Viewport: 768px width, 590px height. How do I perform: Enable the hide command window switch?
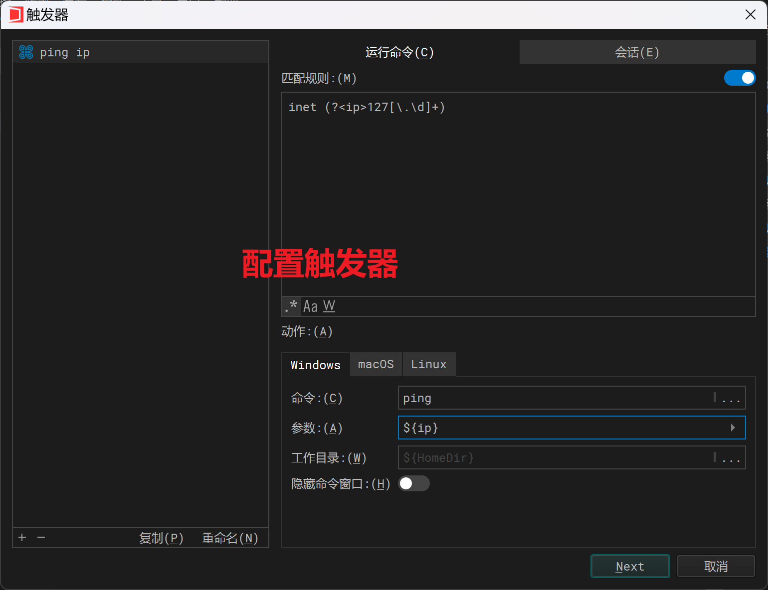click(414, 483)
